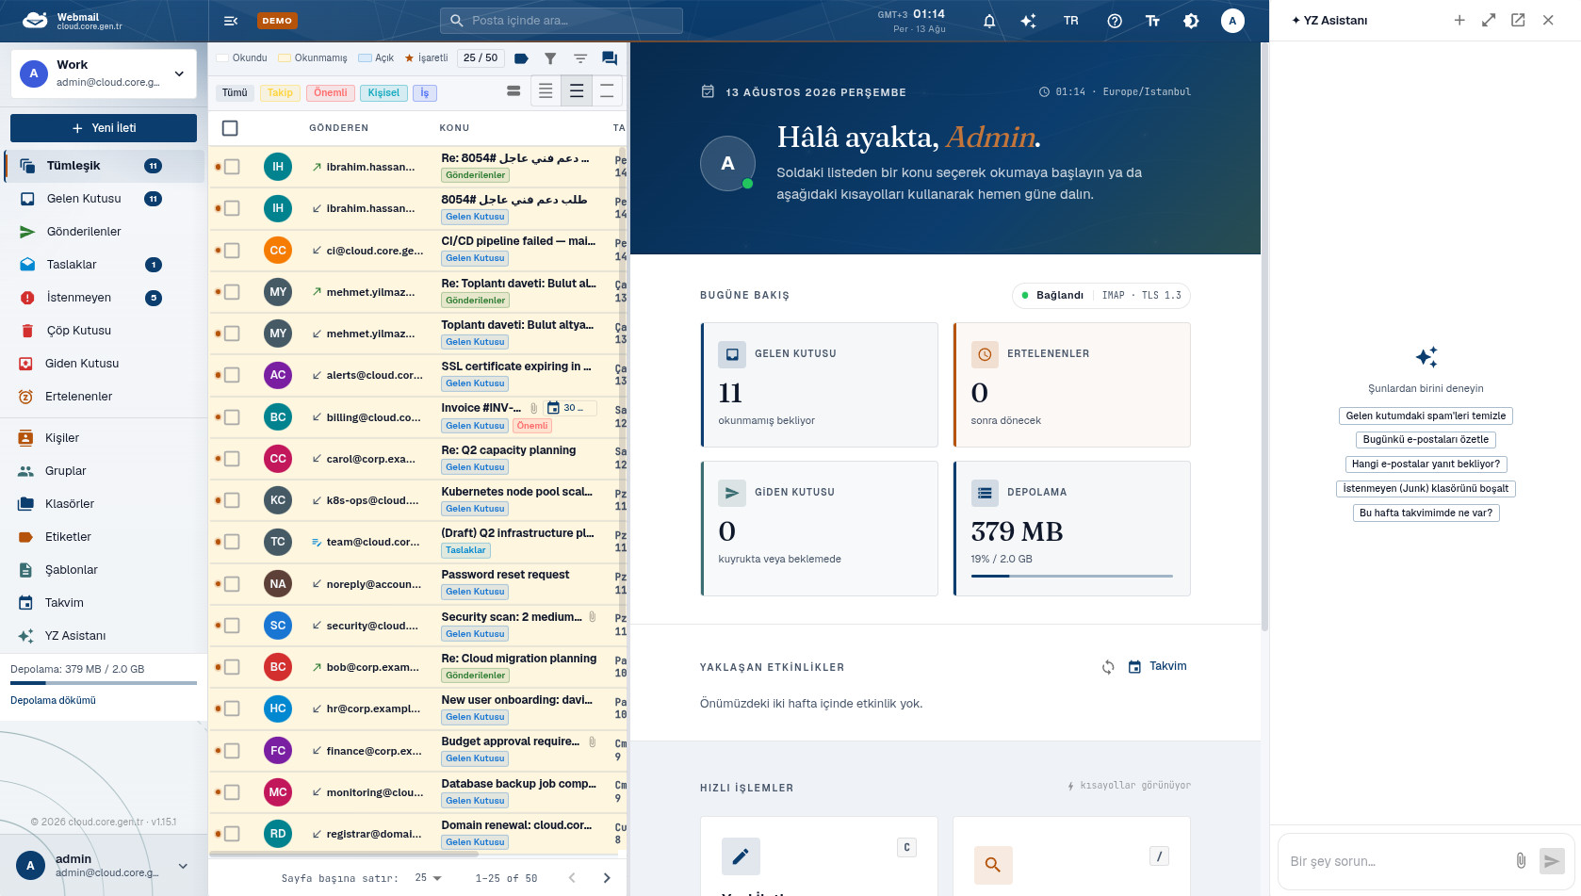Toggle split-pane layout icon
1581x896 pixels.
tap(513, 91)
